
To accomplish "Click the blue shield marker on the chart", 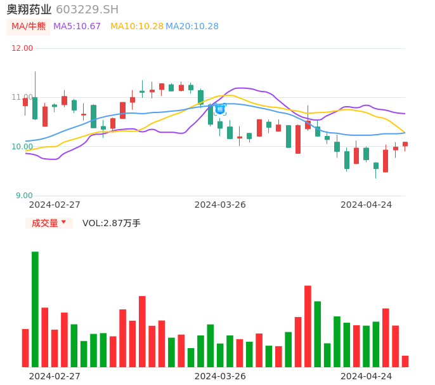I will pyautogui.click(x=220, y=109).
